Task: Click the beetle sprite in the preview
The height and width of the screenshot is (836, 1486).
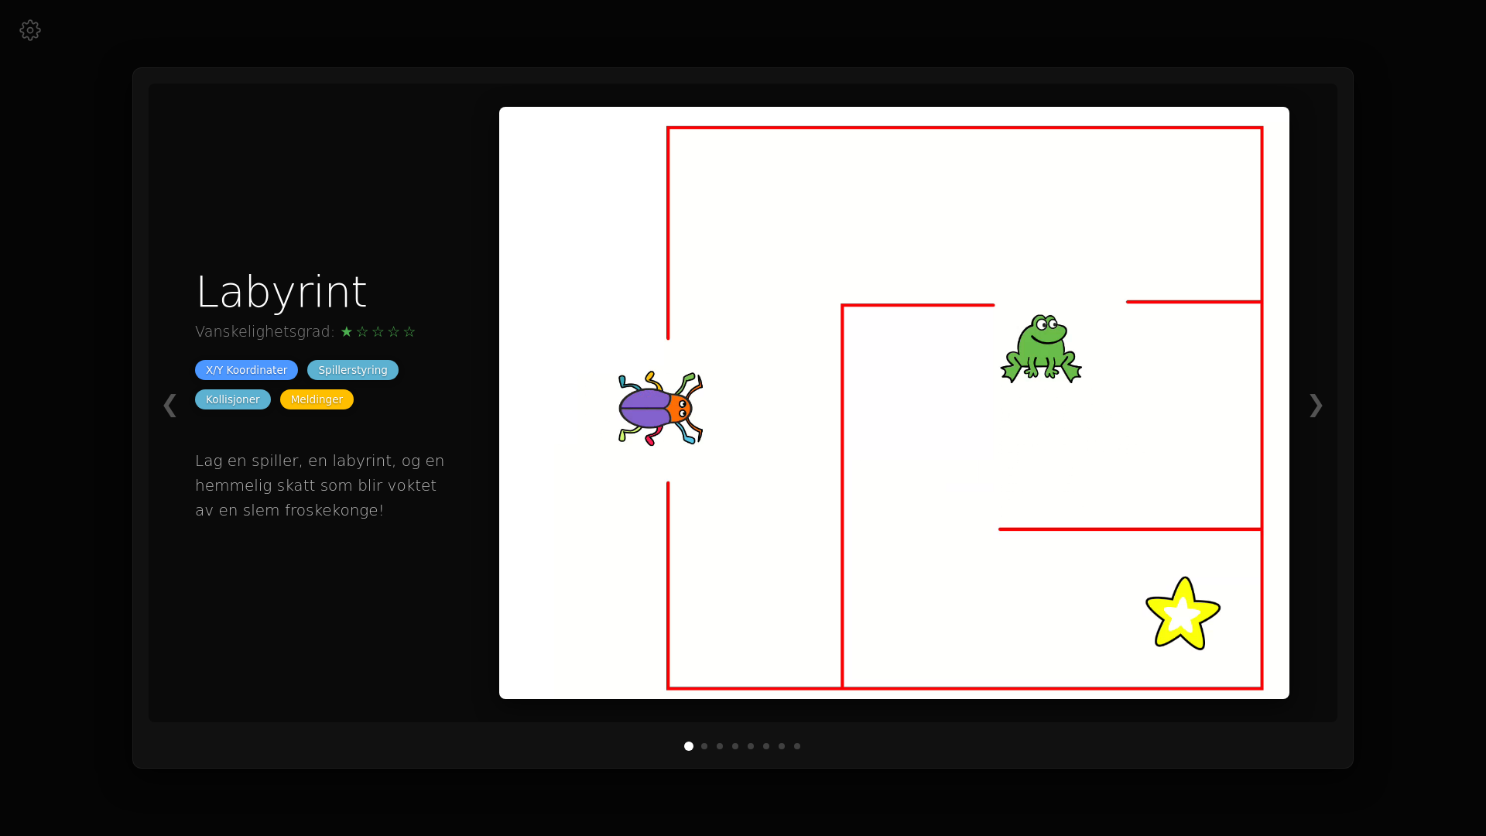Action: [660, 408]
